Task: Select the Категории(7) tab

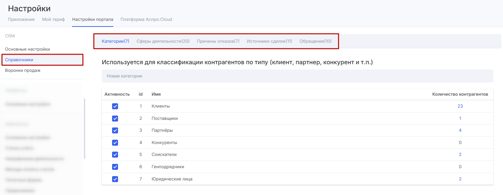Action: tap(115, 41)
